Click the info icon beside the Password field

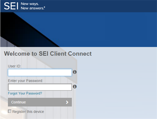pyautogui.click(x=75, y=86)
